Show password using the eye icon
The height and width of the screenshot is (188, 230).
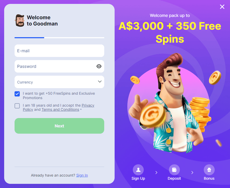pyautogui.click(x=99, y=66)
